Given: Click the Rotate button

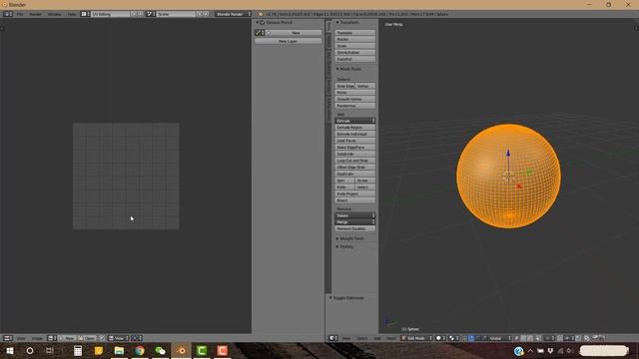Looking at the screenshot, I should click(x=355, y=40).
